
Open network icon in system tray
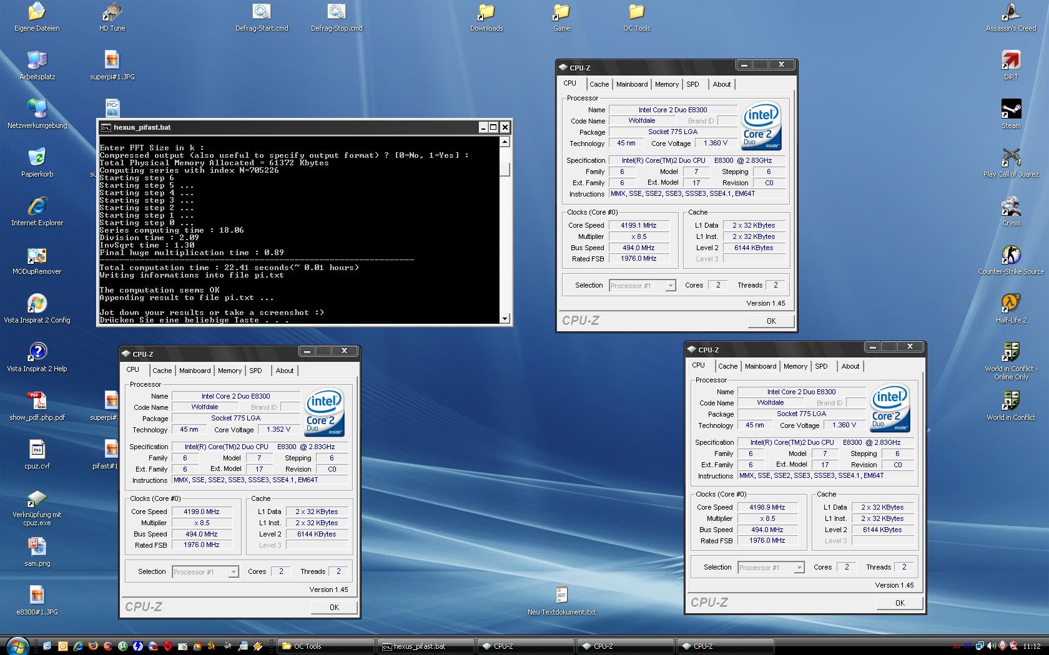pos(980,646)
